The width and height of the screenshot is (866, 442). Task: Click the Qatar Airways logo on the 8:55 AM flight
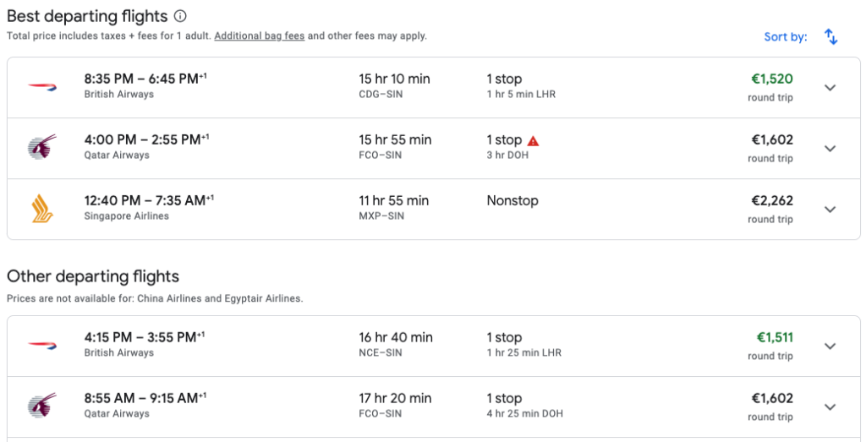pyautogui.click(x=42, y=406)
